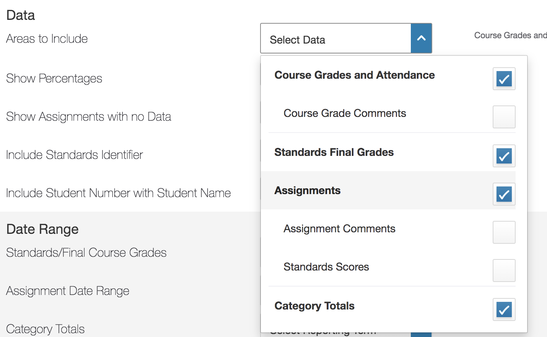Image resolution: width=547 pixels, height=337 pixels.
Task: Click the Course Grades and Attendance summary text
Action: tap(511, 35)
